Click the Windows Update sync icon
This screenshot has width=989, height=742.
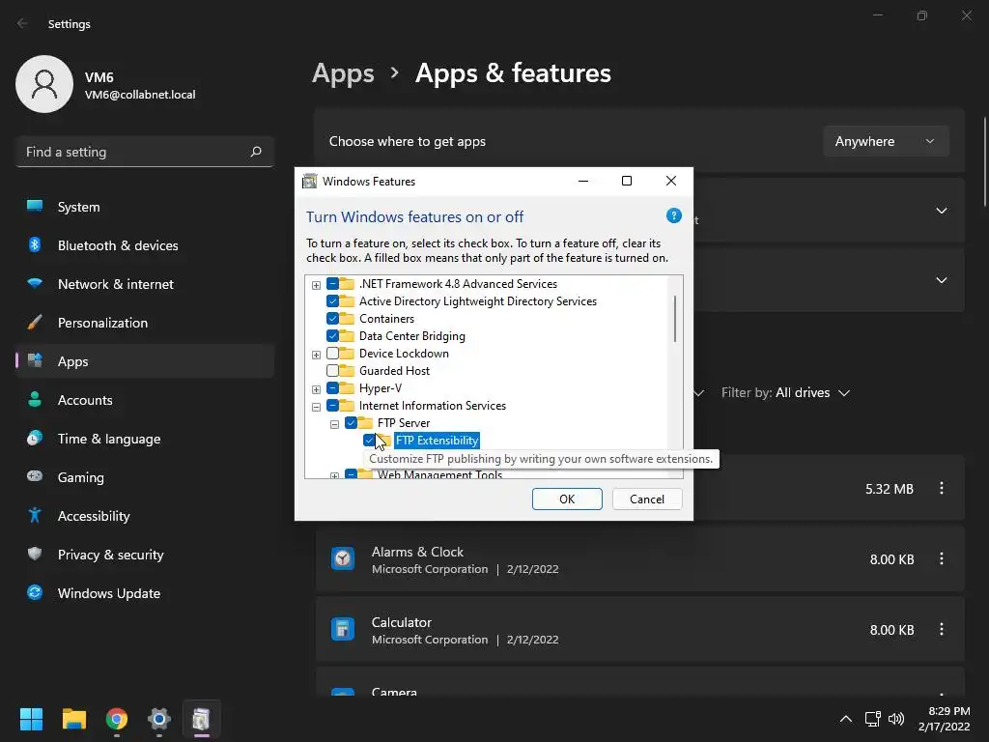tap(35, 592)
